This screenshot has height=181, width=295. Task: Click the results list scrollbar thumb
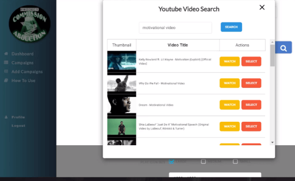[x=272, y=56]
